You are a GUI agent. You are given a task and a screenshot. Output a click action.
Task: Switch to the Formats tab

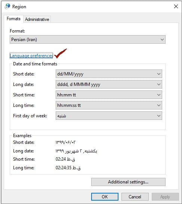13,19
